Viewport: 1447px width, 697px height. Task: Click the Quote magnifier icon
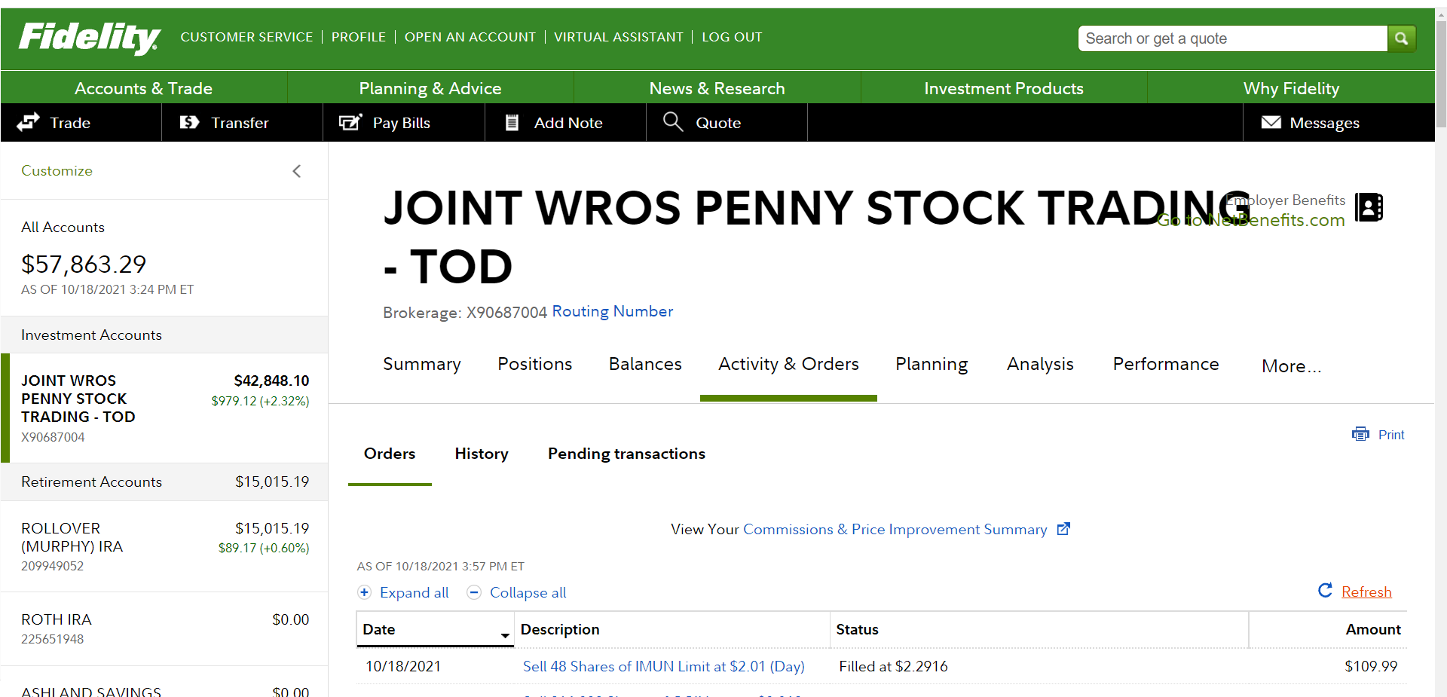pos(673,121)
